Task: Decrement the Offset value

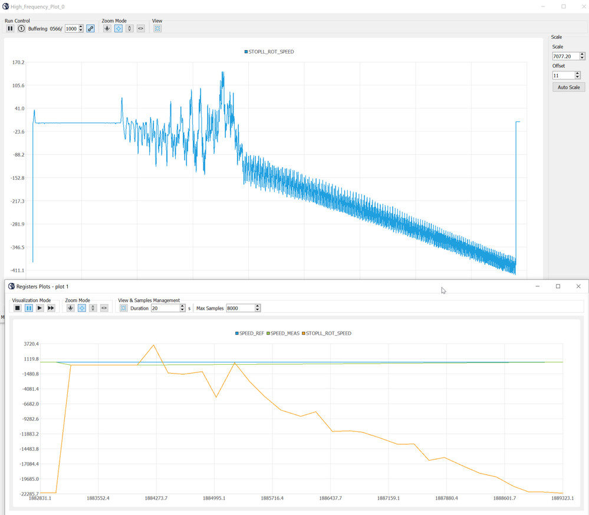Action: pos(578,77)
